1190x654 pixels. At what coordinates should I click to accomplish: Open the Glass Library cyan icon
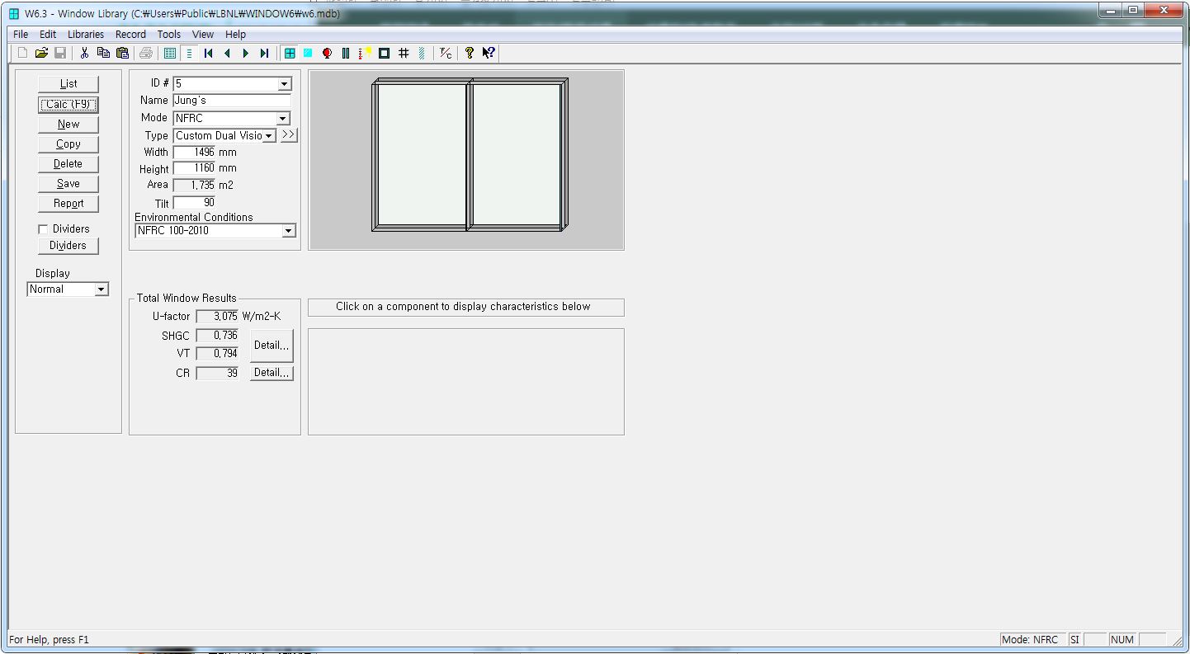[308, 54]
